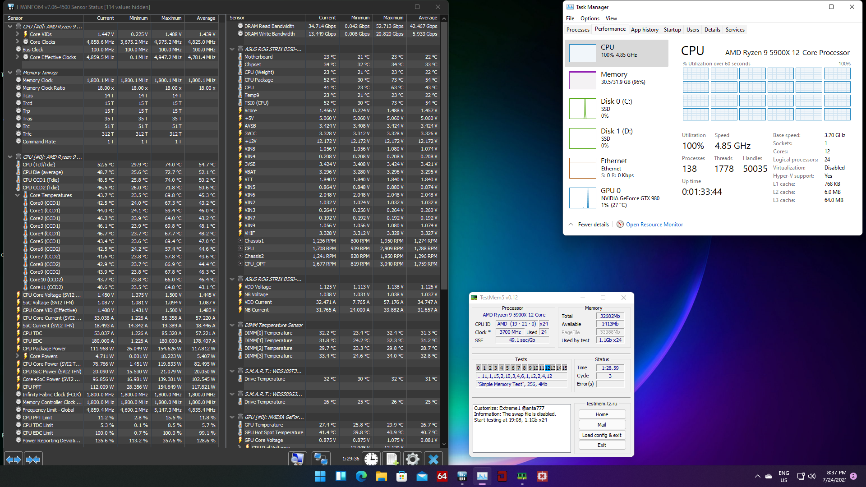Open HWiNFO remote monitor magnifier icon
Screen dimensions: 866x487
pos(298,459)
